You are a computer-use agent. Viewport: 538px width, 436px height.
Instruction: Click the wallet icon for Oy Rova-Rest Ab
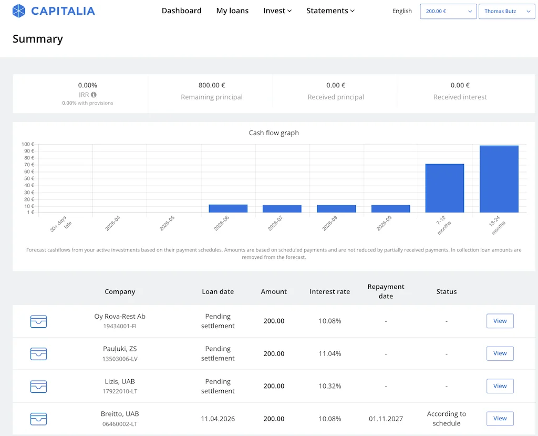38,321
